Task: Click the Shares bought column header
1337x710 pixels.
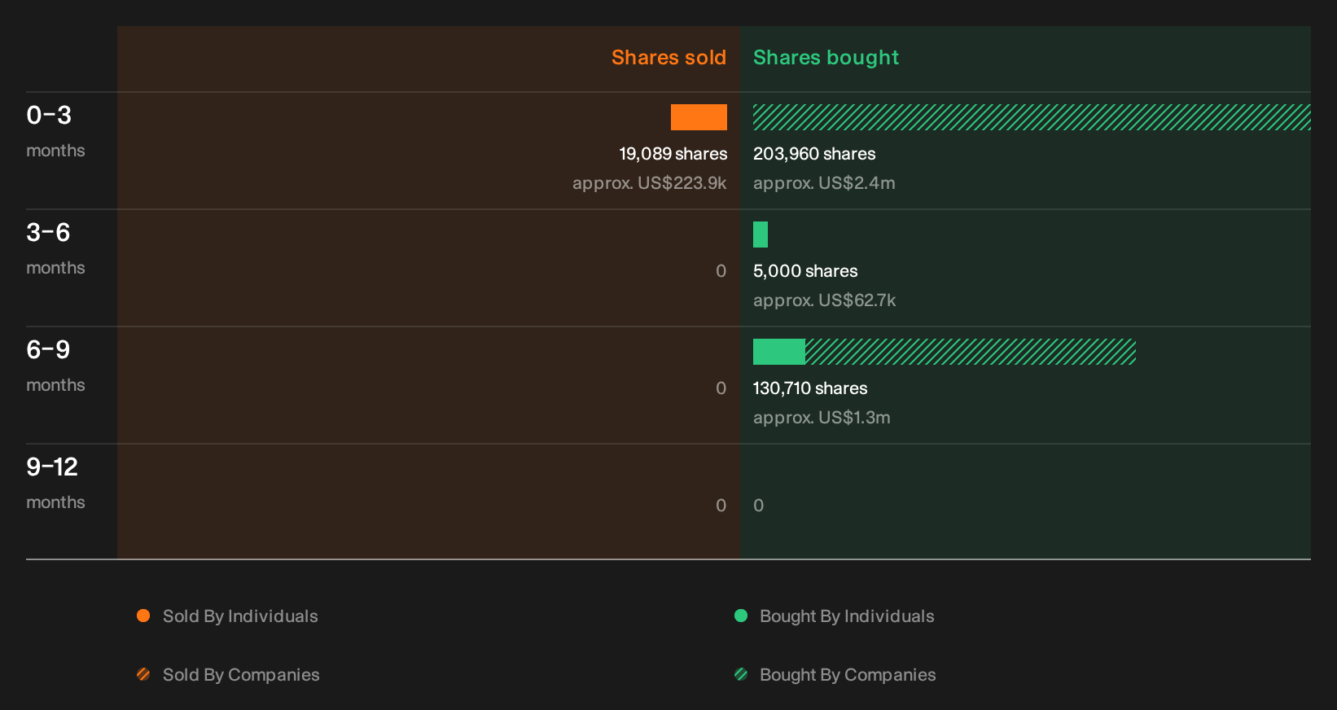Action: (826, 58)
